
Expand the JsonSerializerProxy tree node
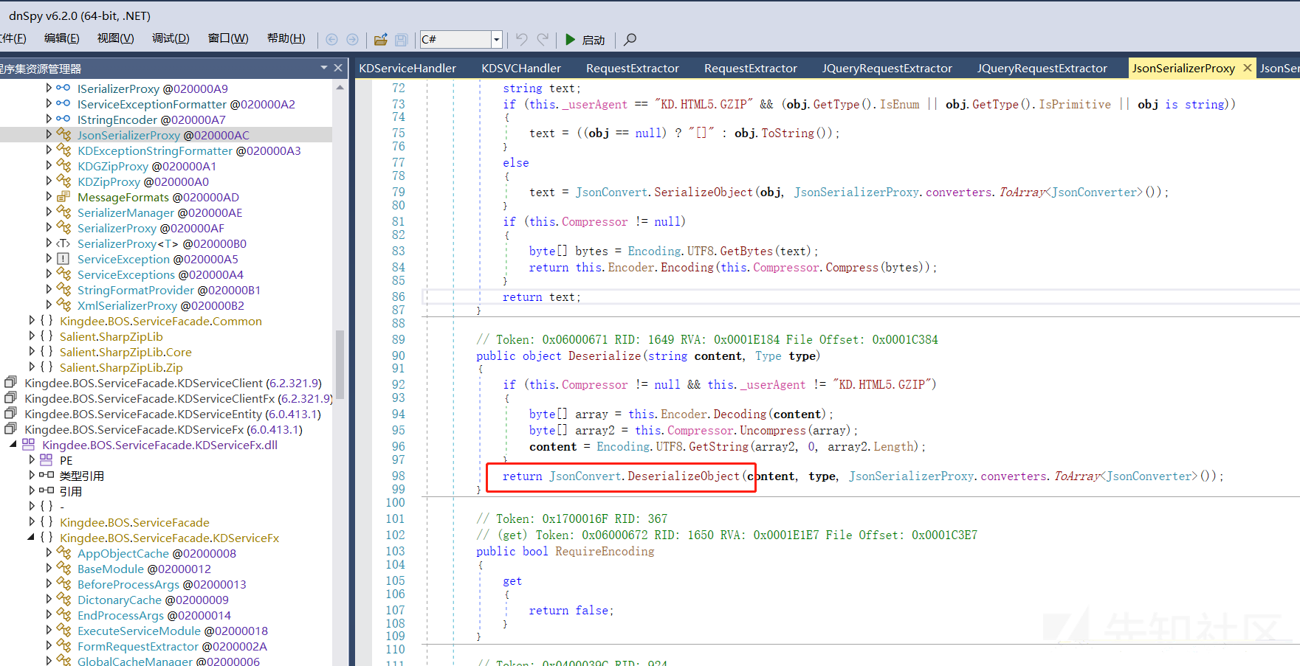tap(49, 134)
